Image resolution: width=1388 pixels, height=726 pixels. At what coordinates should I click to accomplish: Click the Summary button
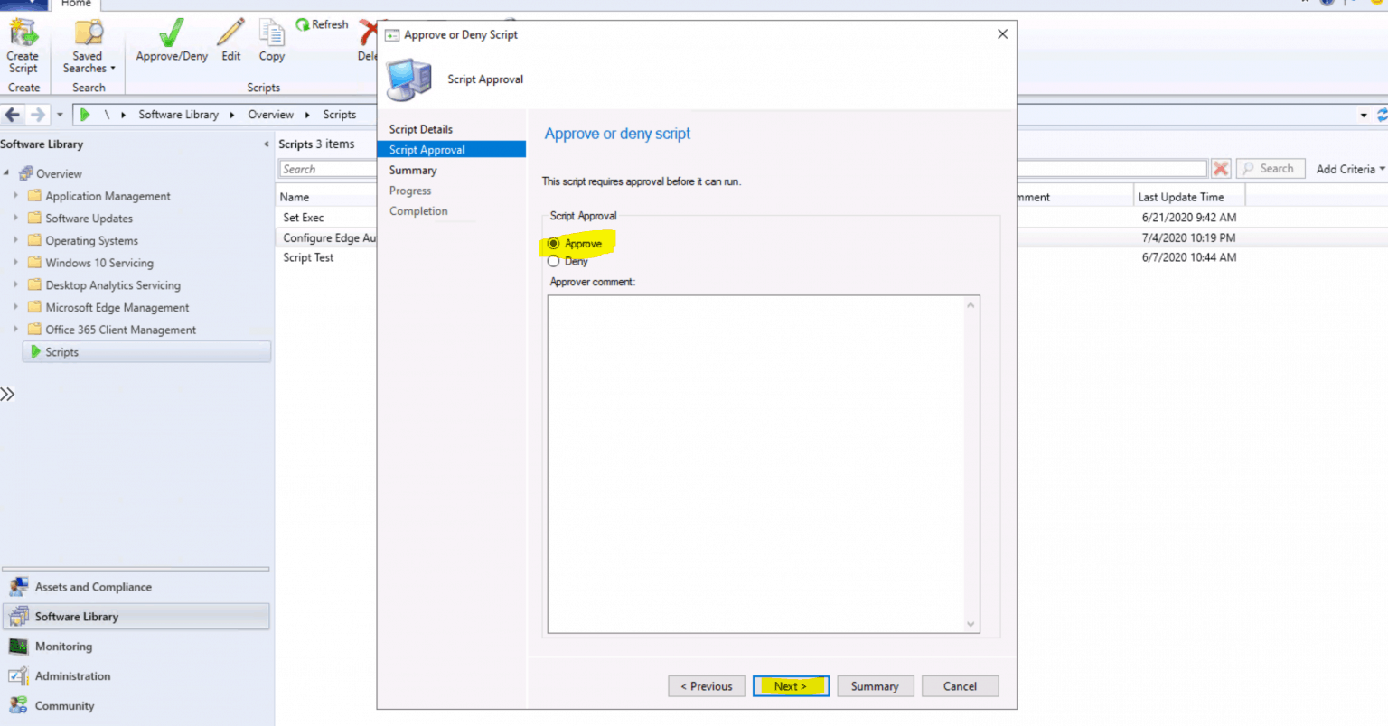[874, 686]
